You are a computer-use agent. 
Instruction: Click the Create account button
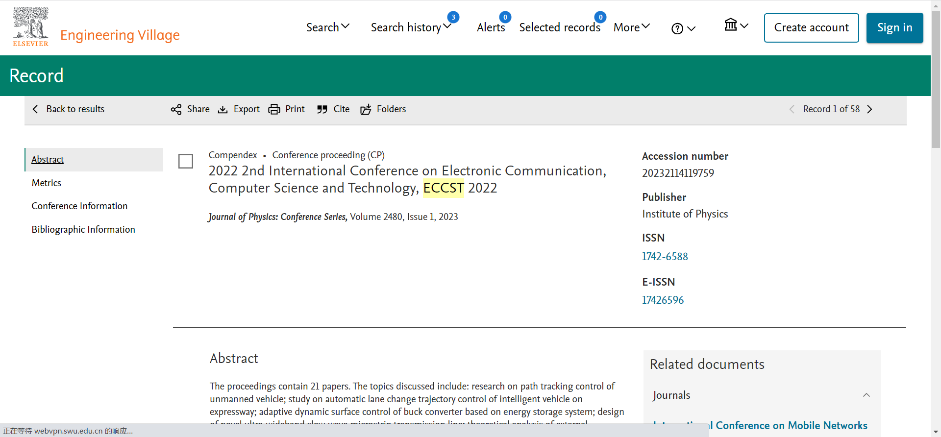pos(811,28)
